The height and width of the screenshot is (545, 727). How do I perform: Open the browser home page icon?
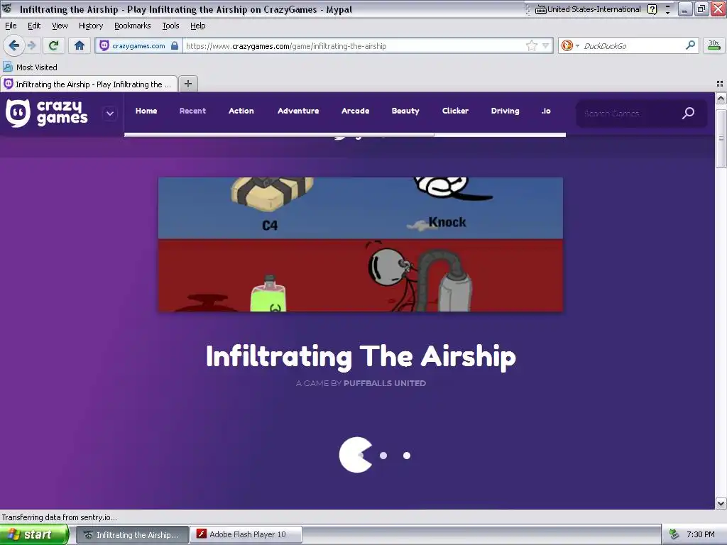pyautogui.click(x=80, y=45)
